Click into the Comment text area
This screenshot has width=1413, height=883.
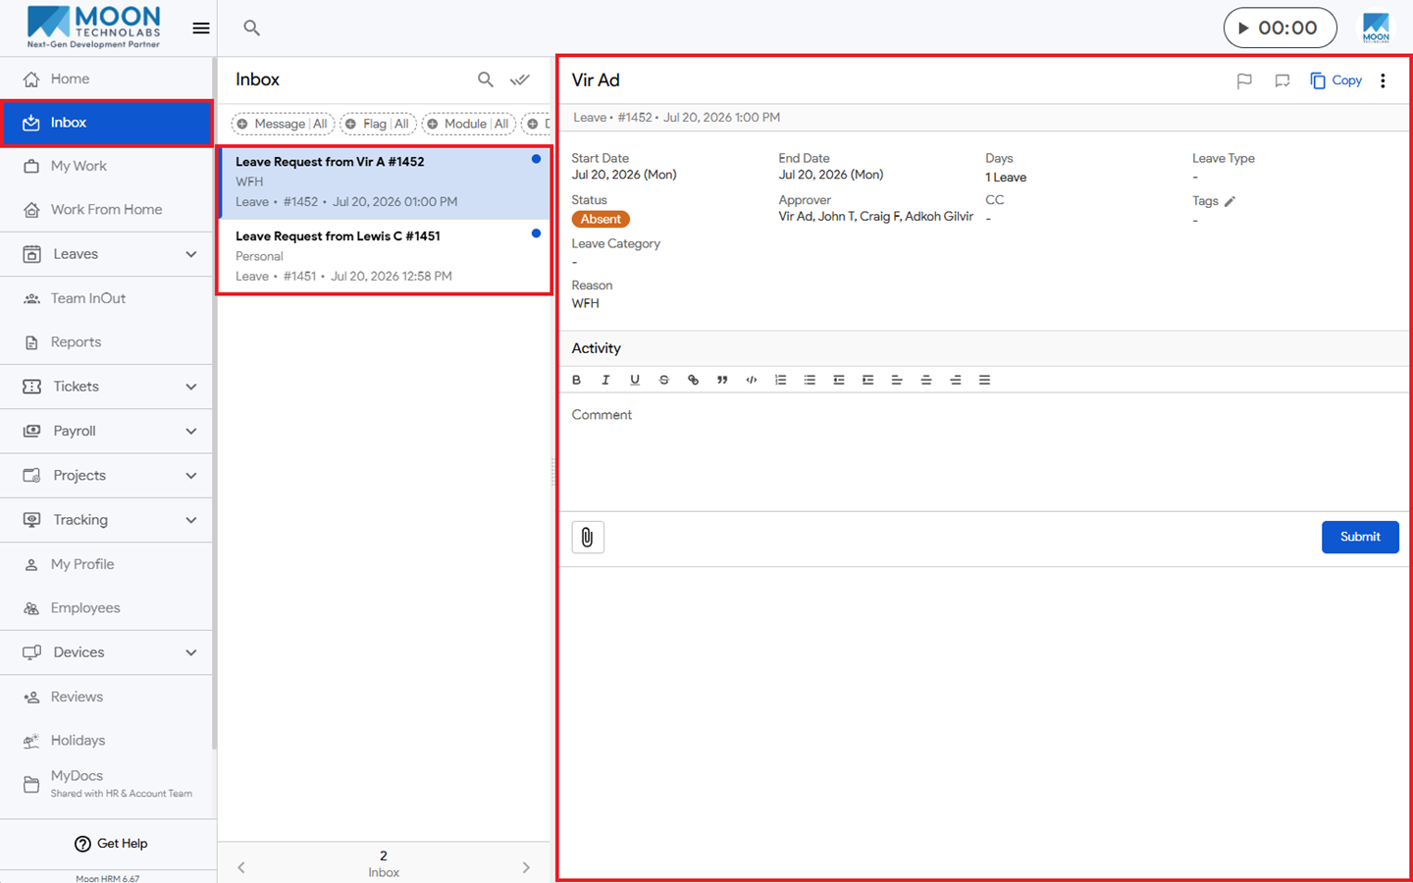(x=984, y=452)
